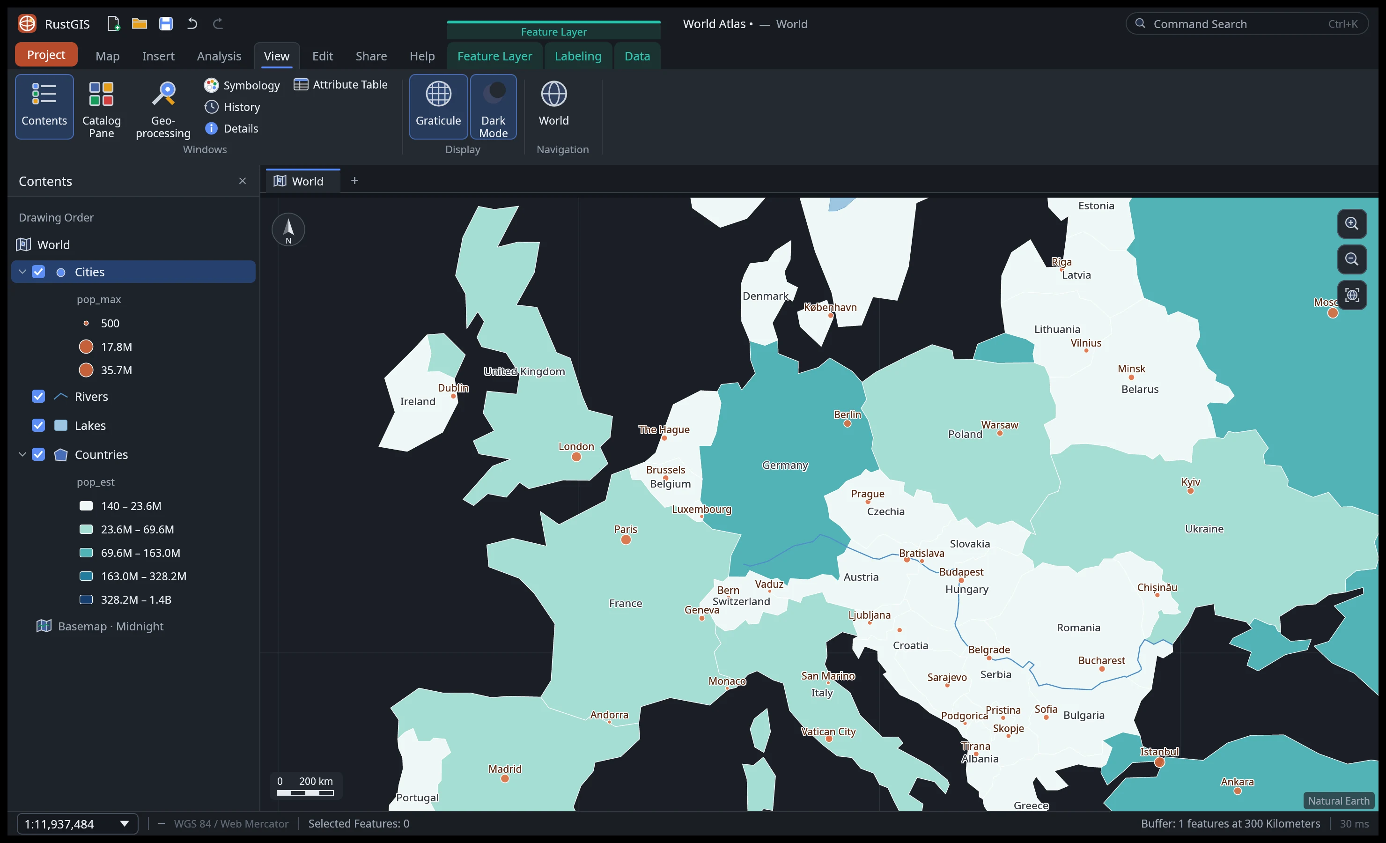Uncheck the Countries layer checkbox
Viewport: 1386px width, 843px height.
(x=38, y=454)
